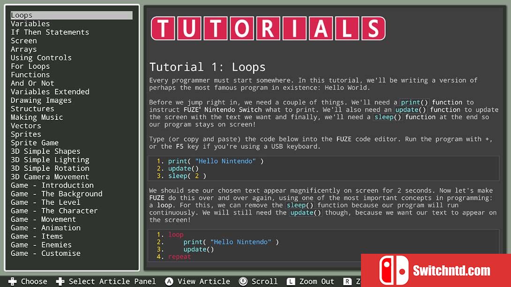
Task: Open the And Or Not tutorial
Action: coord(32,83)
